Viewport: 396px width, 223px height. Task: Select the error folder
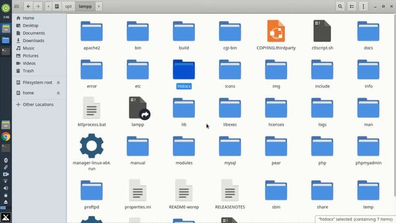92,70
